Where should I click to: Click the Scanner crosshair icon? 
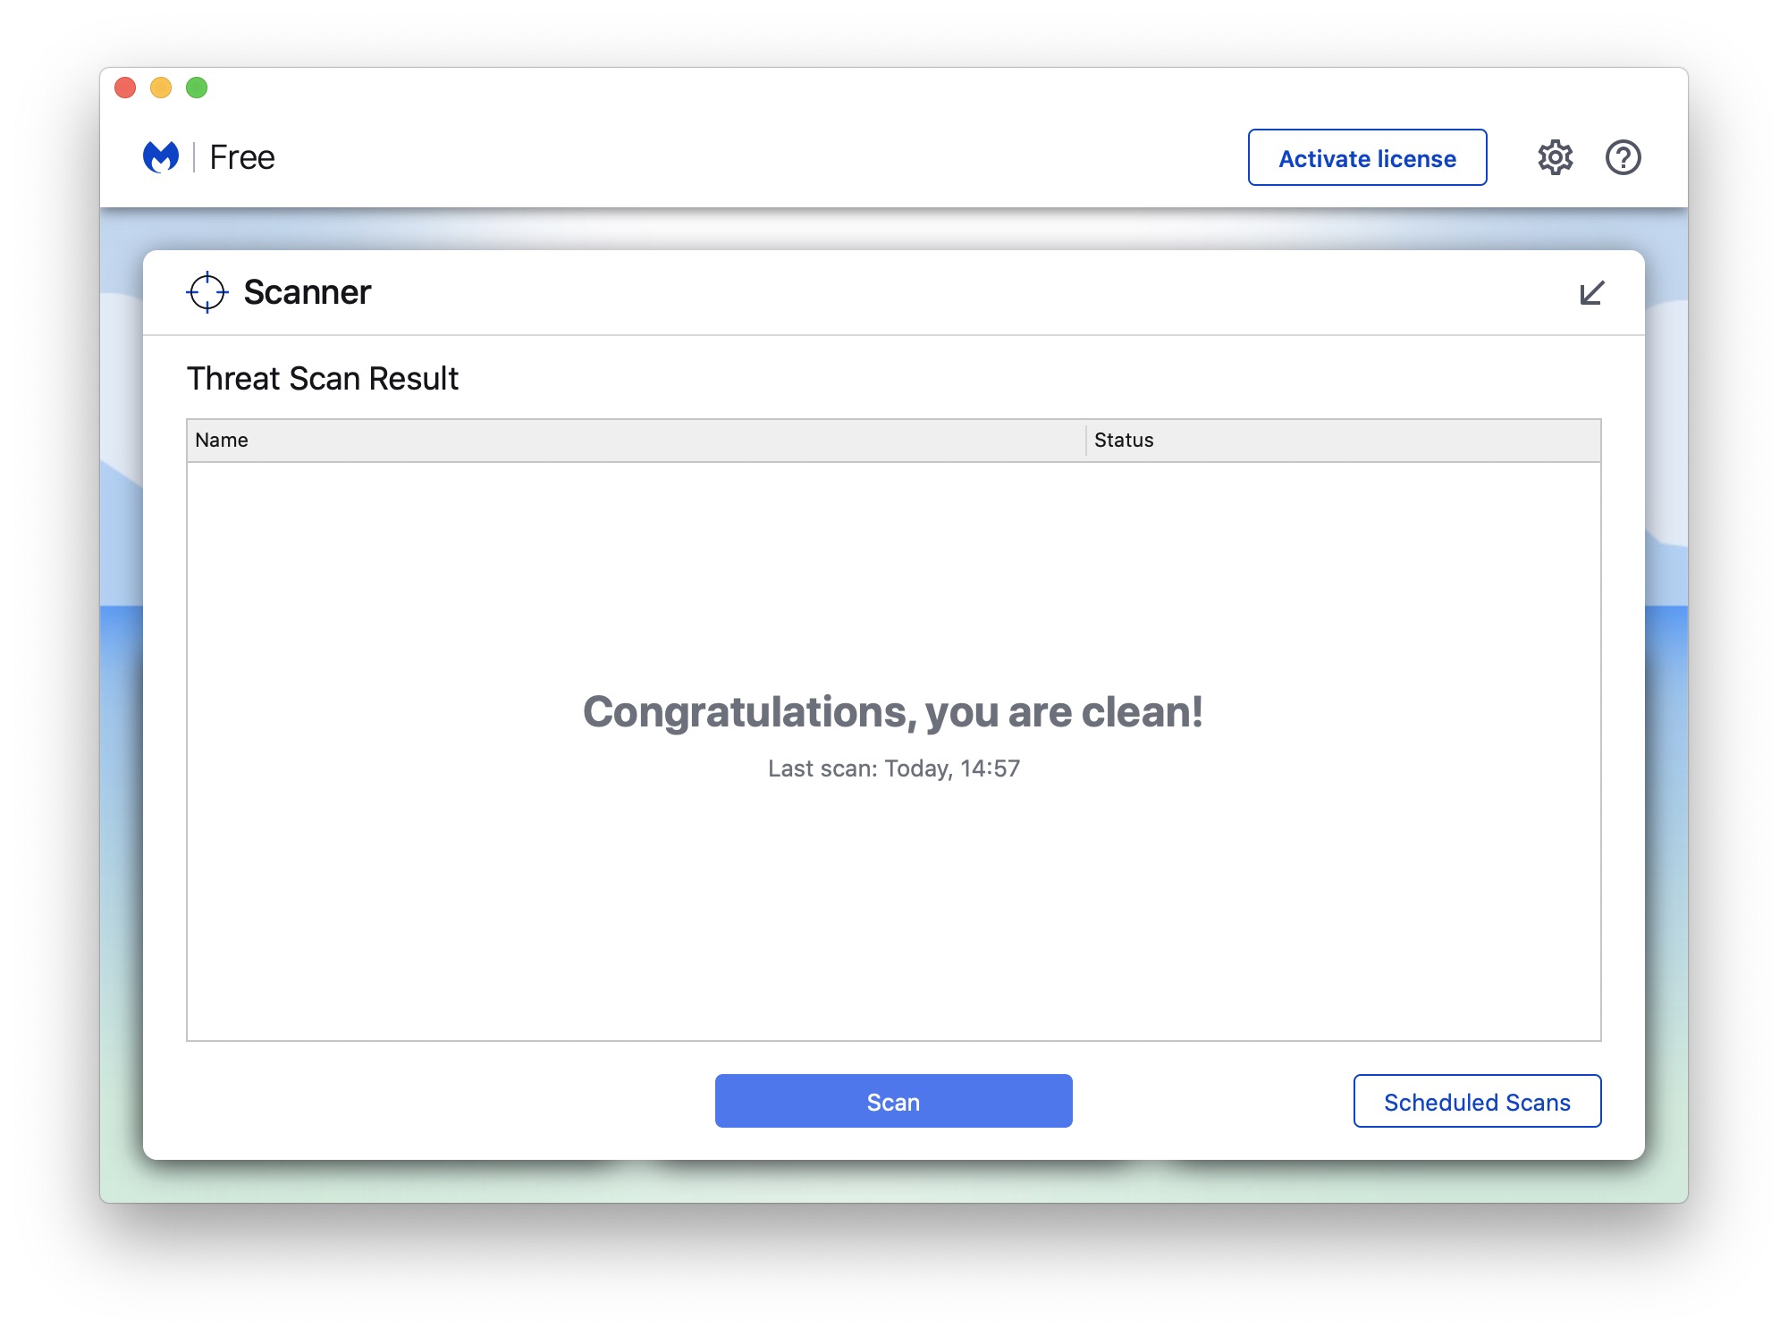[x=207, y=292]
